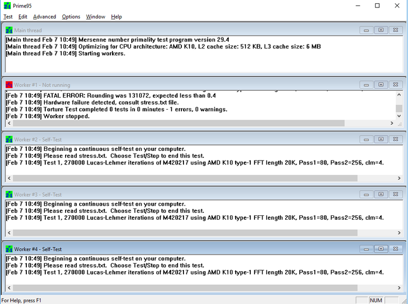Image resolution: width=410 pixels, height=304 pixels.
Task: Maximize the Worker #3 child window
Action: point(381,194)
